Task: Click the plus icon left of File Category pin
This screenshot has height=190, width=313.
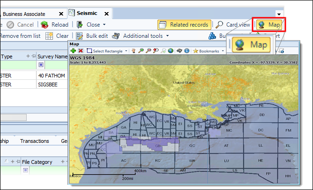Action: click(x=13, y=162)
